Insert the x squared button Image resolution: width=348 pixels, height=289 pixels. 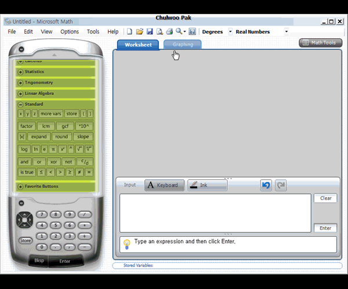63,149
